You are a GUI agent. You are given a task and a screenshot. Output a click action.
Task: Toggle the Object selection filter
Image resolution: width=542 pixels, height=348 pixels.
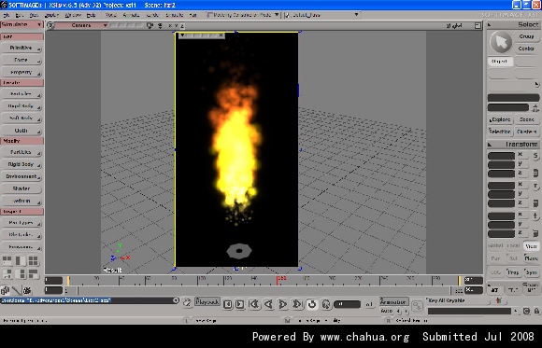(x=500, y=62)
